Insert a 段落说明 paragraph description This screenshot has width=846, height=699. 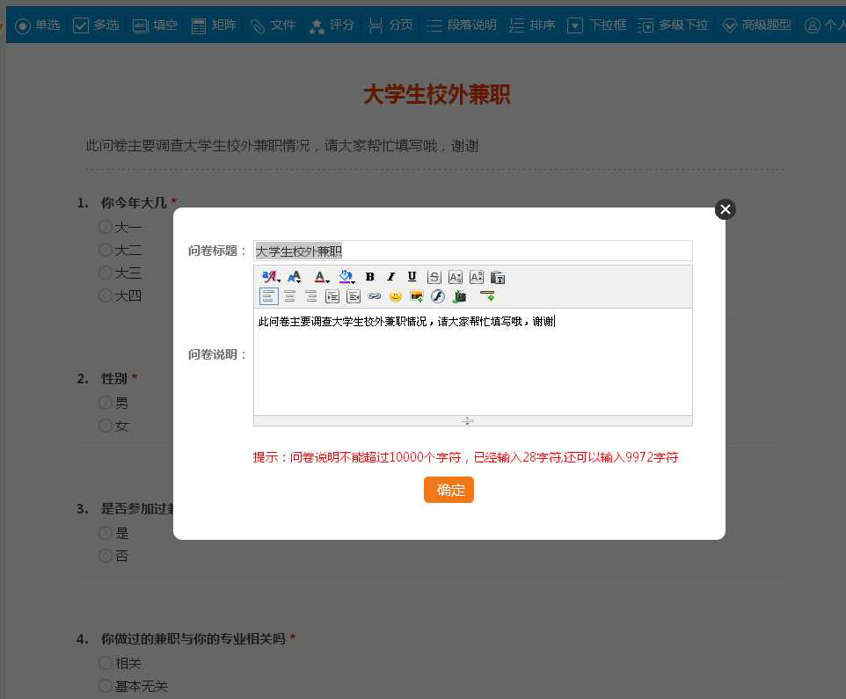[x=462, y=25]
